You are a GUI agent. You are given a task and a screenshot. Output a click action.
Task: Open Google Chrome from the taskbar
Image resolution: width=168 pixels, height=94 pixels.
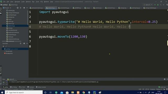(83, 92)
